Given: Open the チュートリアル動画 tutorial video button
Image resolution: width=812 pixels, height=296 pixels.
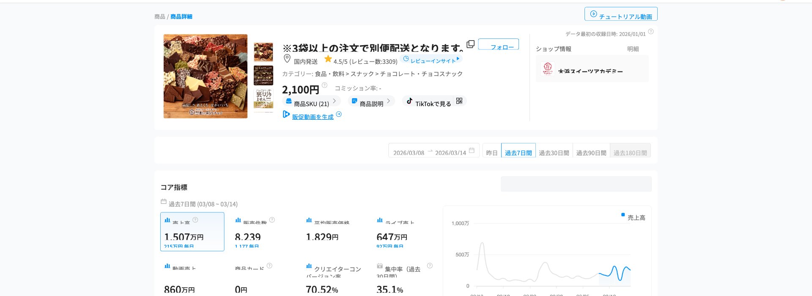Looking at the screenshot, I should pyautogui.click(x=621, y=14).
